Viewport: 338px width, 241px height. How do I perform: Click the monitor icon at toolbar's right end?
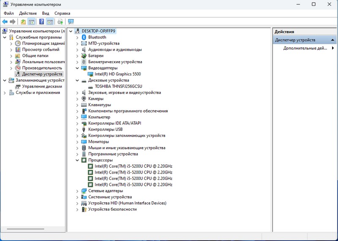[x=71, y=22]
